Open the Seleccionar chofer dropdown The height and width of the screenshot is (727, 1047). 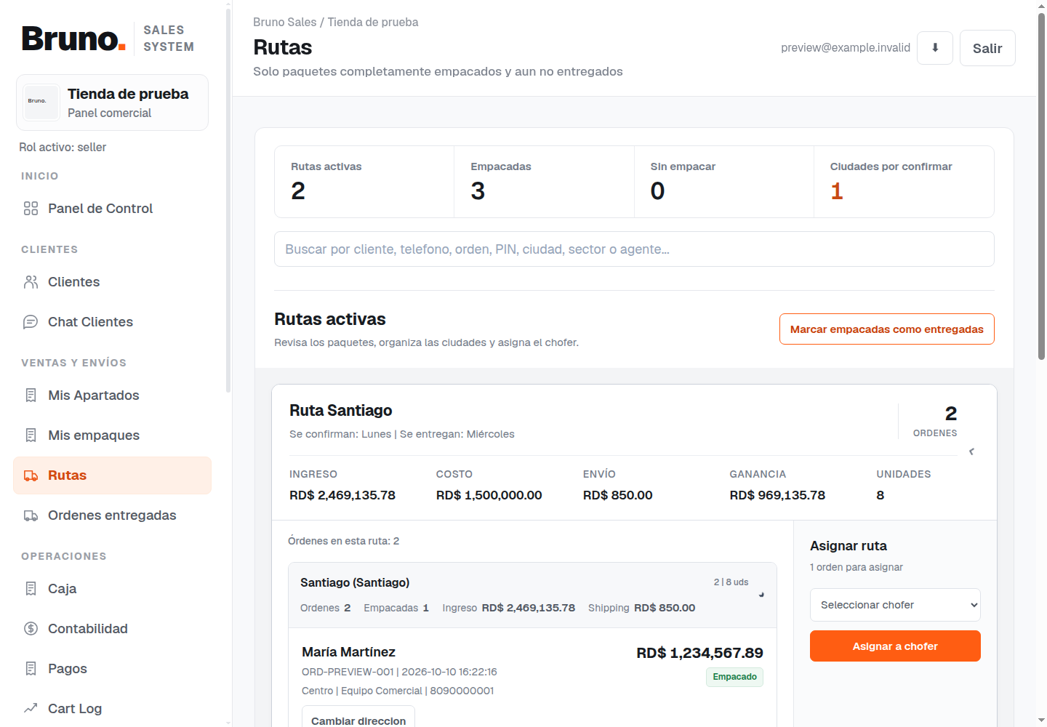(x=895, y=605)
